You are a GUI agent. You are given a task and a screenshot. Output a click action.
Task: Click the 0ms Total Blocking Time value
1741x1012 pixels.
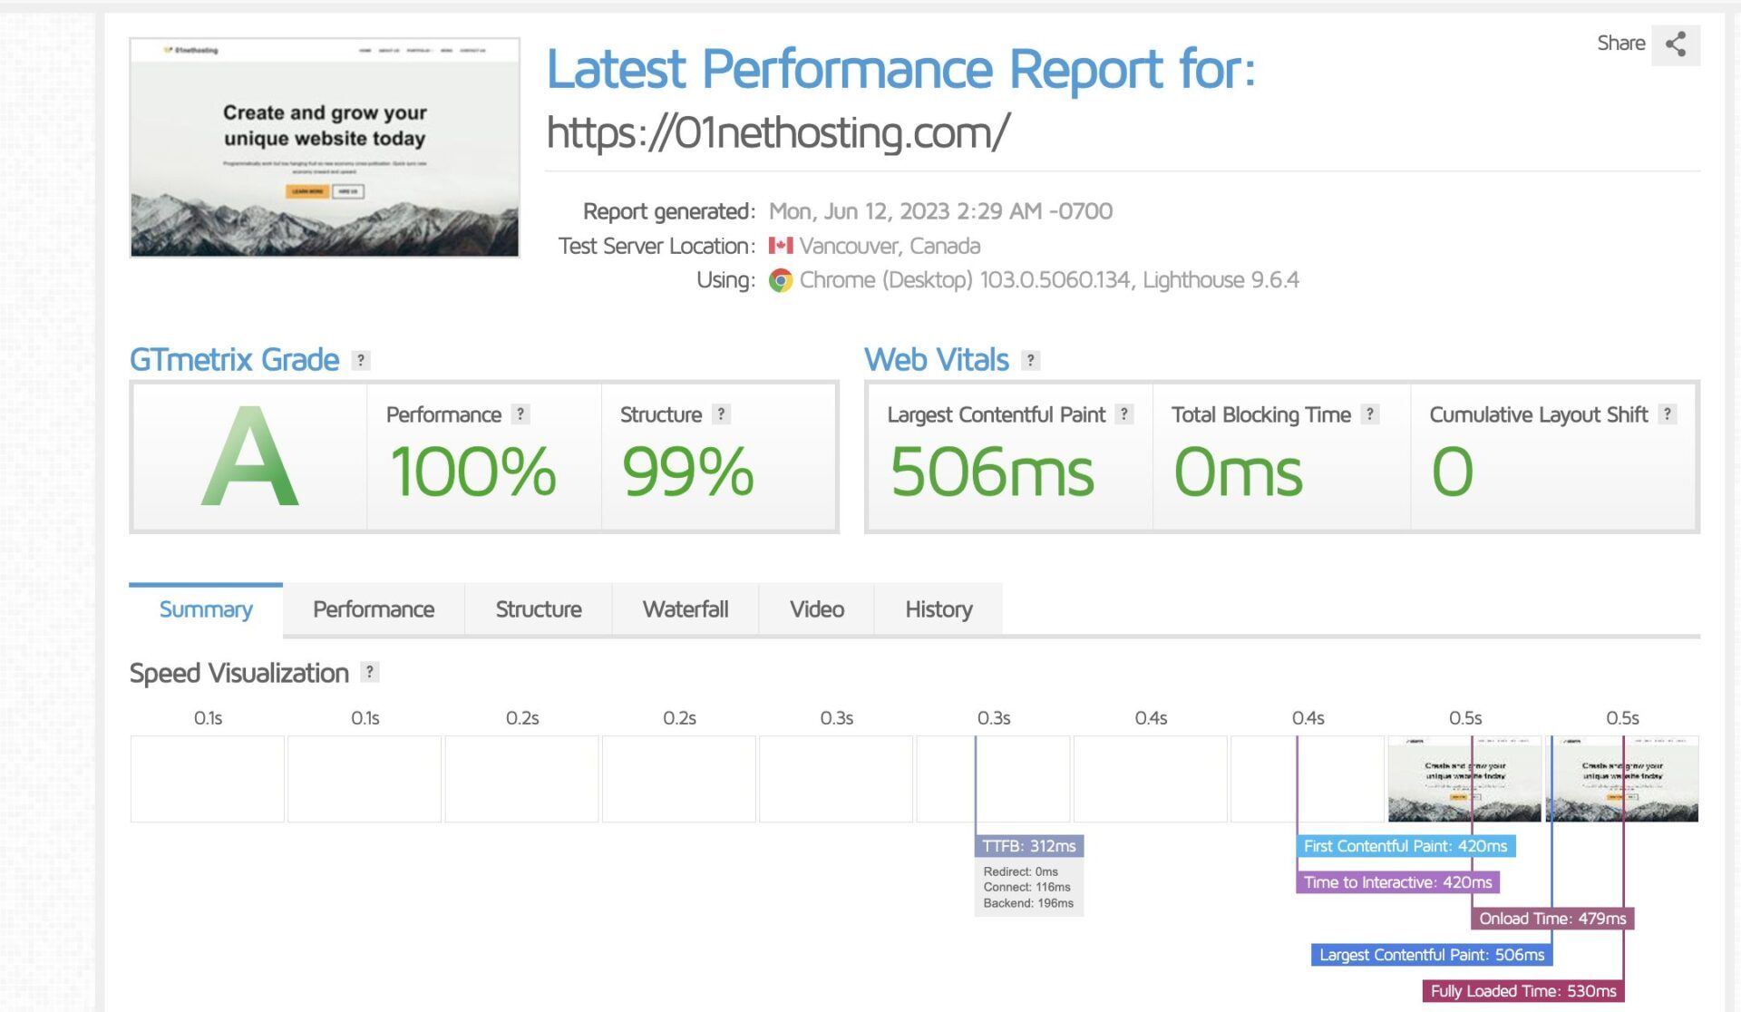[x=1238, y=472]
